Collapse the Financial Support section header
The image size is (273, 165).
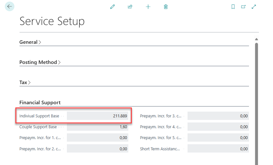(x=40, y=103)
